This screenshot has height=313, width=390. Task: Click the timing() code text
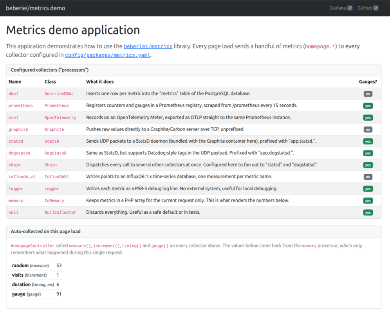click(132, 246)
